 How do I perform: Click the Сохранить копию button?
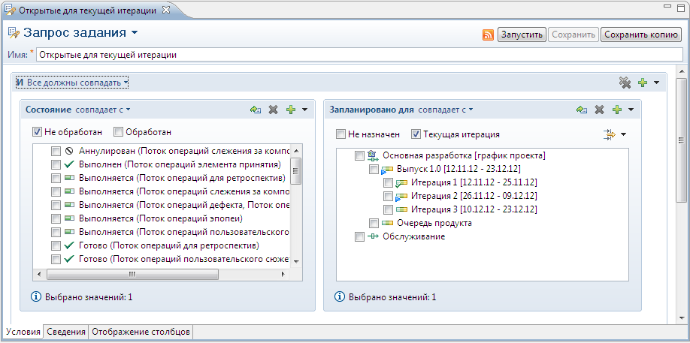pyautogui.click(x=640, y=35)
